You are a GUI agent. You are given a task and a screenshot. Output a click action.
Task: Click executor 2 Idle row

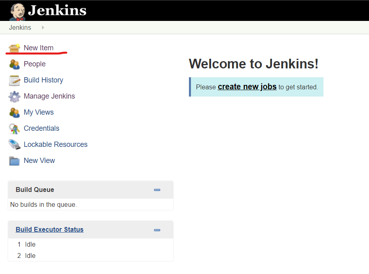tap(91, 255)
